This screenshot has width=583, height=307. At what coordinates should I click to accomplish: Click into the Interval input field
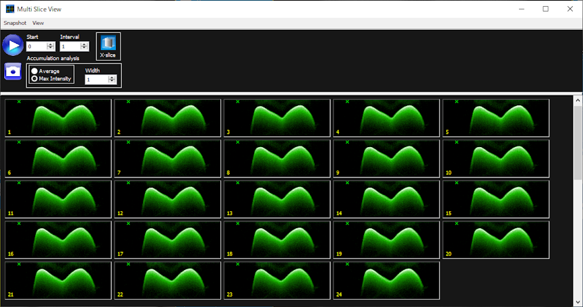(69, 47)
